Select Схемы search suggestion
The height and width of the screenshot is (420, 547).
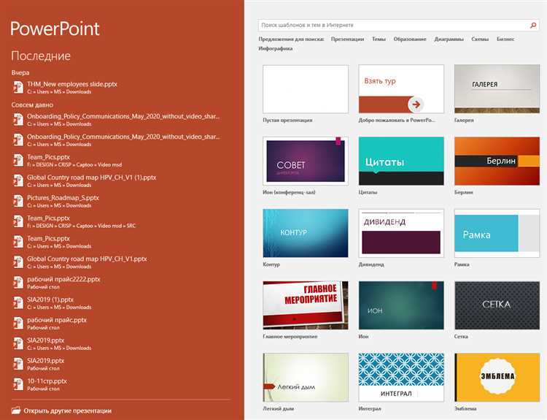coord(480,39)
